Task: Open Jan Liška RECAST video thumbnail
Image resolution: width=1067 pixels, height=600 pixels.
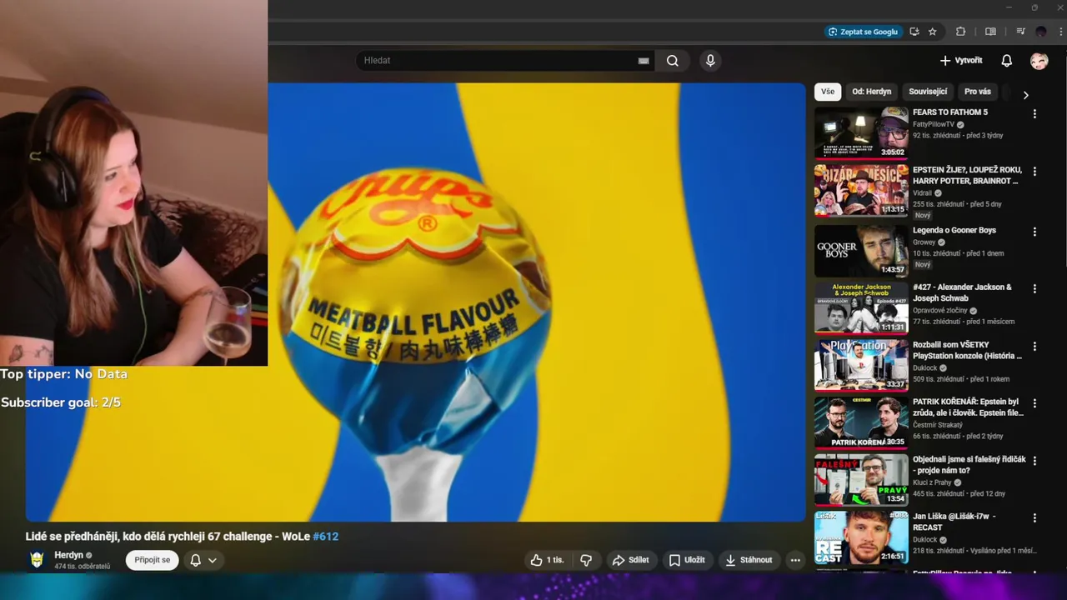Action: coord(861,537)
